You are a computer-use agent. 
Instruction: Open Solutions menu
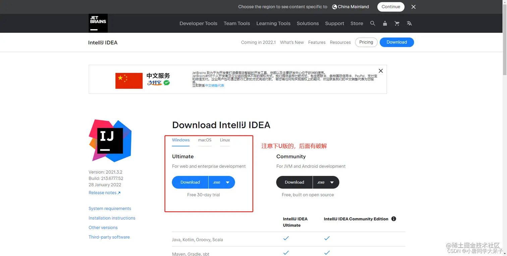click(x=307, y=23)
